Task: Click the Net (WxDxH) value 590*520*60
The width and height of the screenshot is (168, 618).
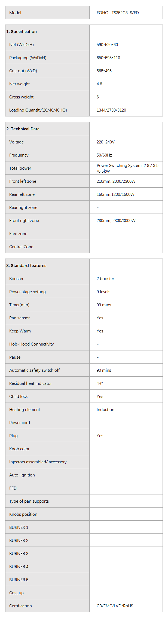Action: (x=107, y=45)
